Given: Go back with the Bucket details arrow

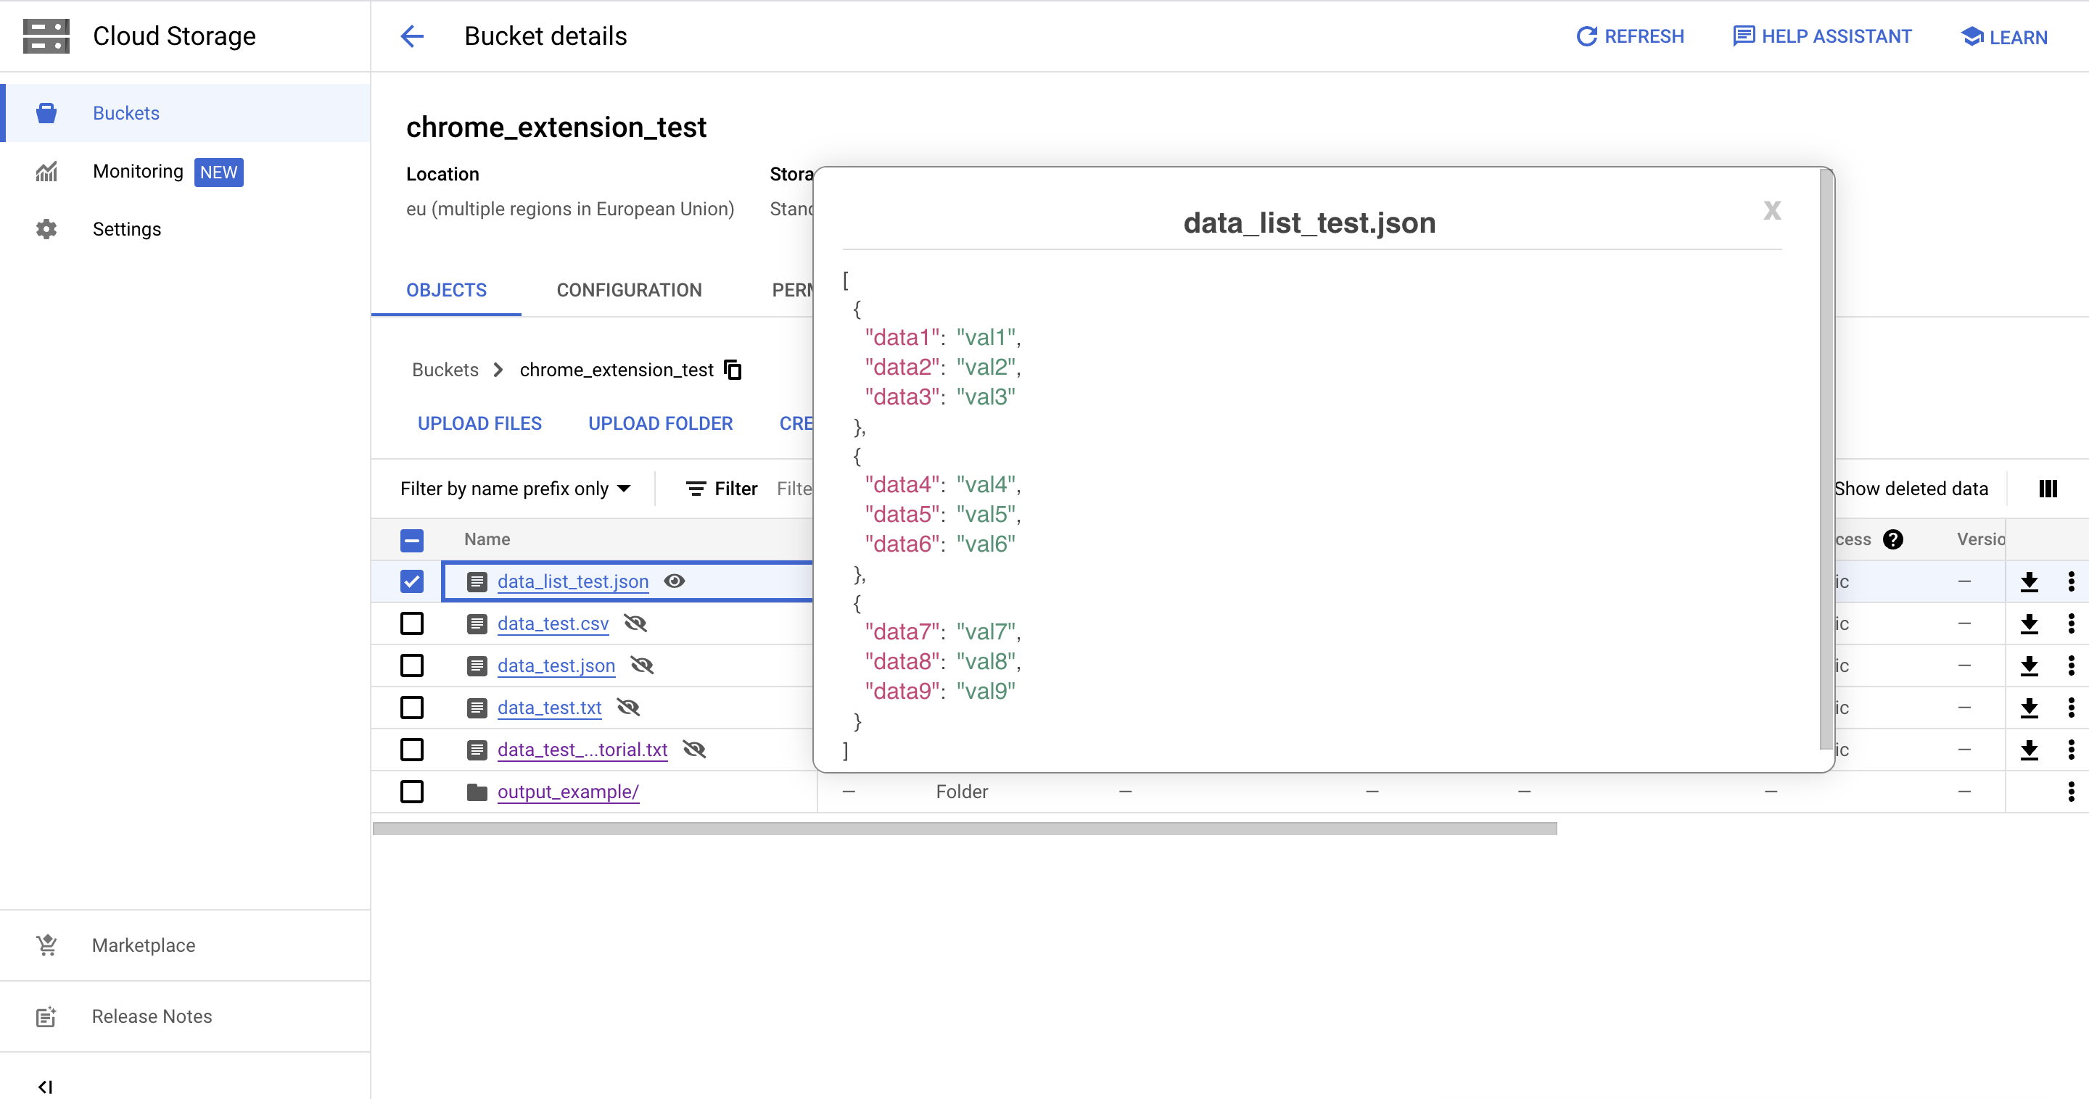Looking at the screenshot, I should [413, 36].
